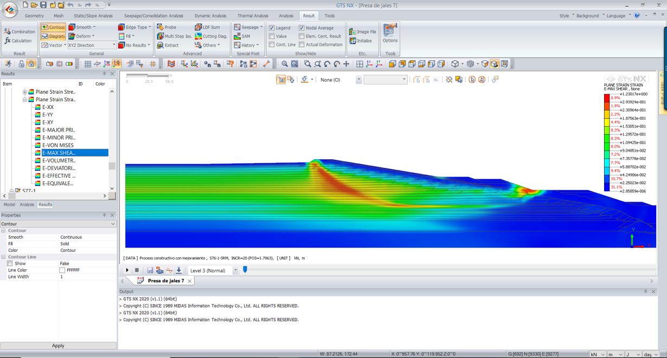The height and width of the screenshot is (358, 667).
Task: Open the Background menu
Action: 590,16
